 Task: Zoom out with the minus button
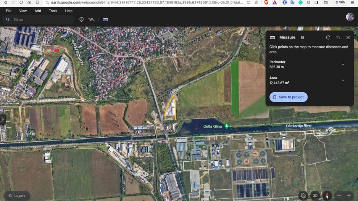(x=339, y=196)
